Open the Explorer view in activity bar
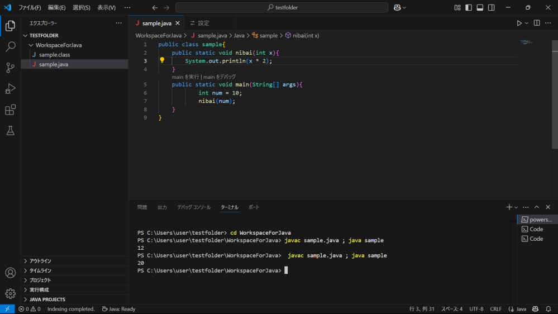 tap(10, 26)
